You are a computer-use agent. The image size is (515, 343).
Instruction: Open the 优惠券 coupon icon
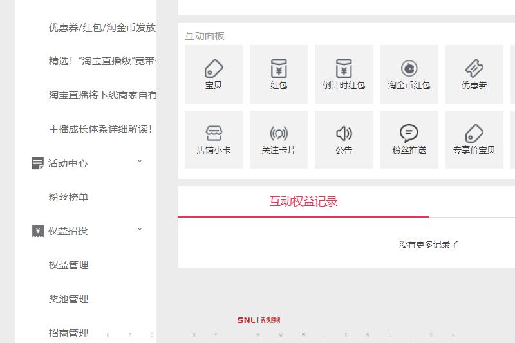click(474, 68)
